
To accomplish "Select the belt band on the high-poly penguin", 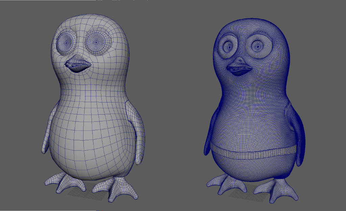I will 254,152.
